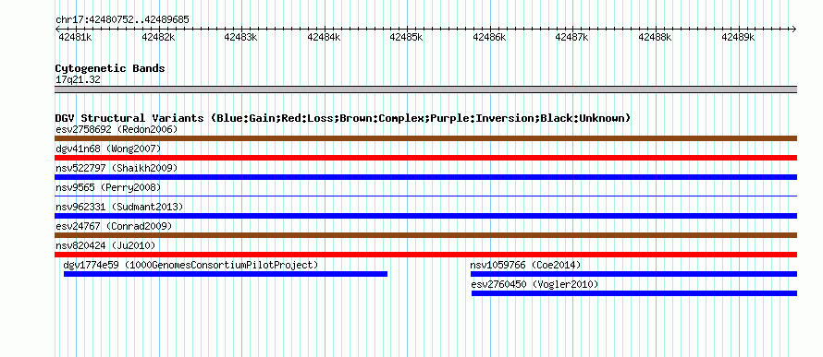Click the 42489k ruler mark
The image size is (823, 357).
[738, 37]
